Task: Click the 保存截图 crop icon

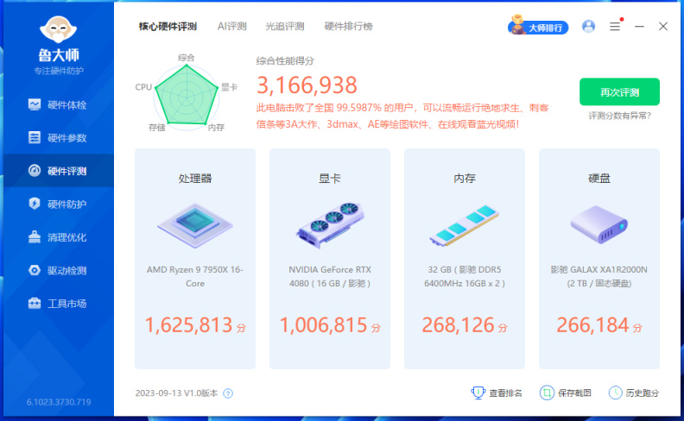Action: point(547,393)
